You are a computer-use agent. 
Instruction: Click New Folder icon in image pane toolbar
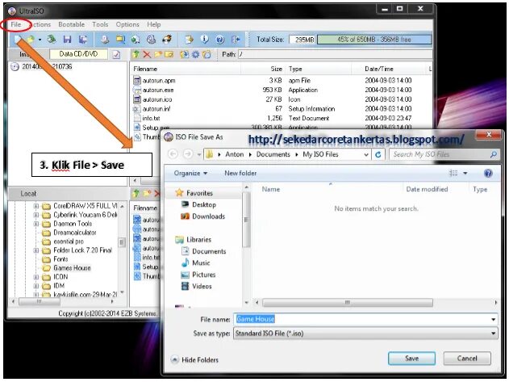click(x=158, y=54)
